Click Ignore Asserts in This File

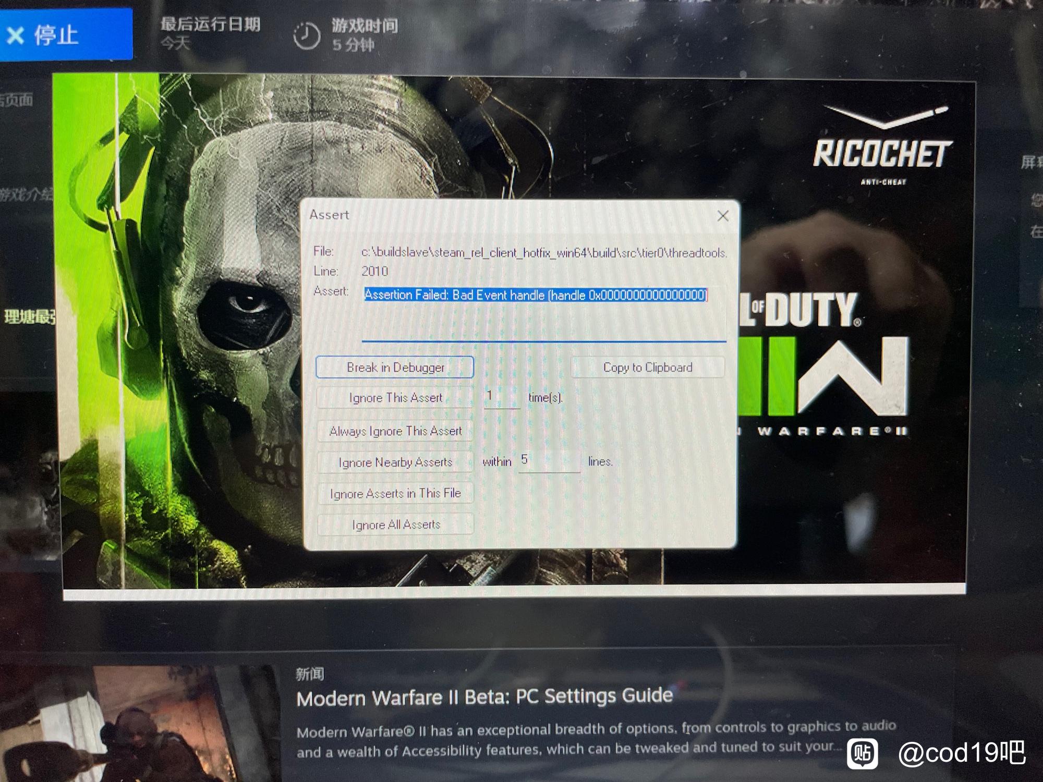395,495
